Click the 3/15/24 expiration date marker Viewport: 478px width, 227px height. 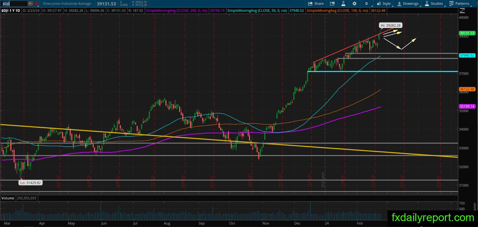click(x=402, y=181)
